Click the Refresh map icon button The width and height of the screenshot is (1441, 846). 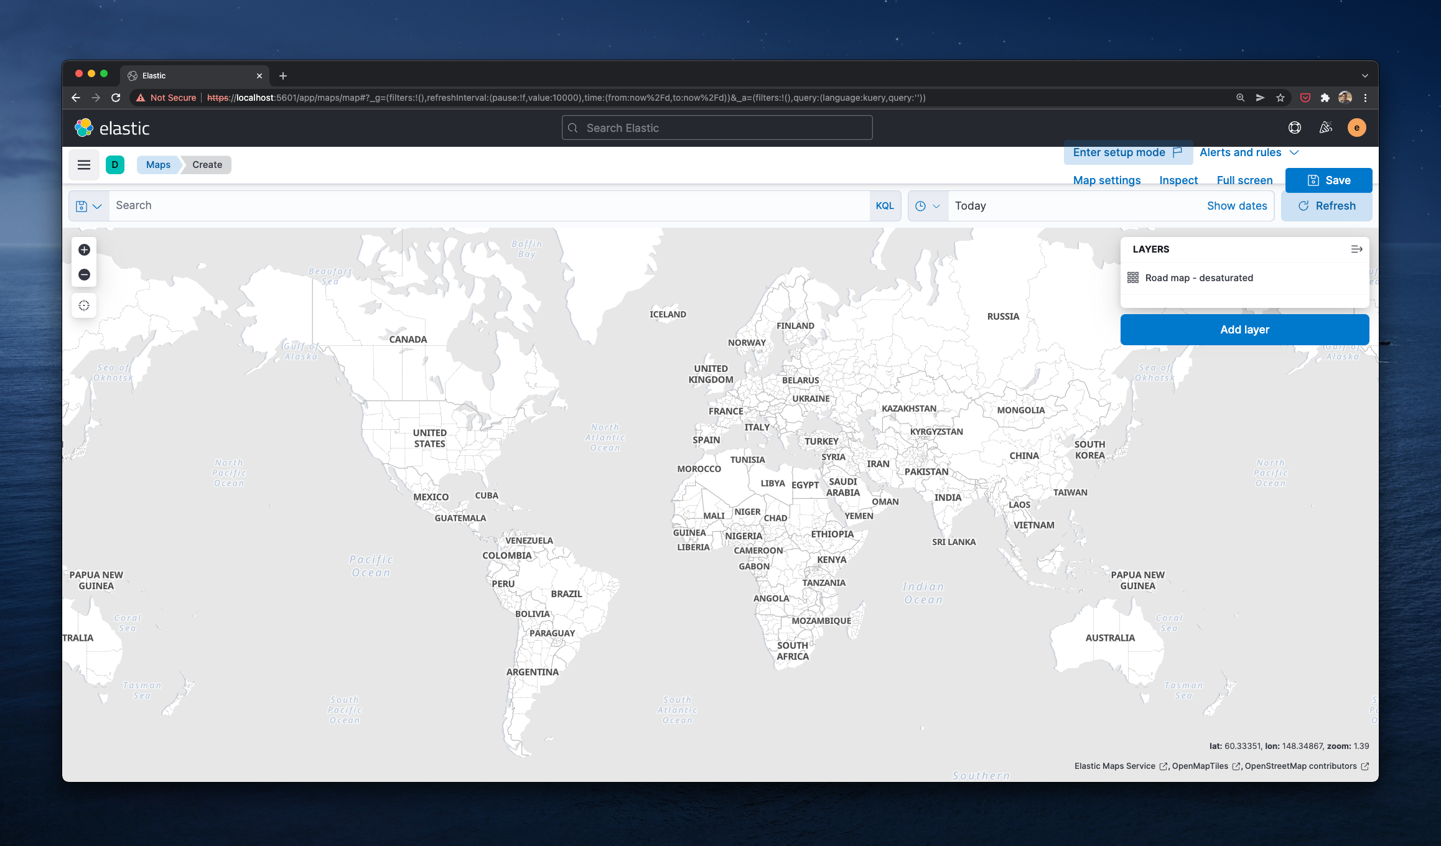pos(1302,205)
